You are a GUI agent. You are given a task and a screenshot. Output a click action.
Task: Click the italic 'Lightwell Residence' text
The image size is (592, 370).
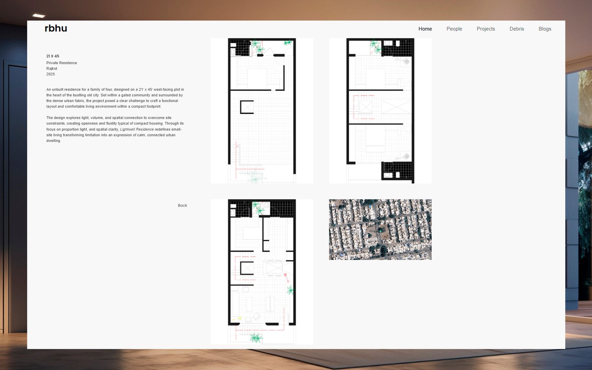coord(137,129)
